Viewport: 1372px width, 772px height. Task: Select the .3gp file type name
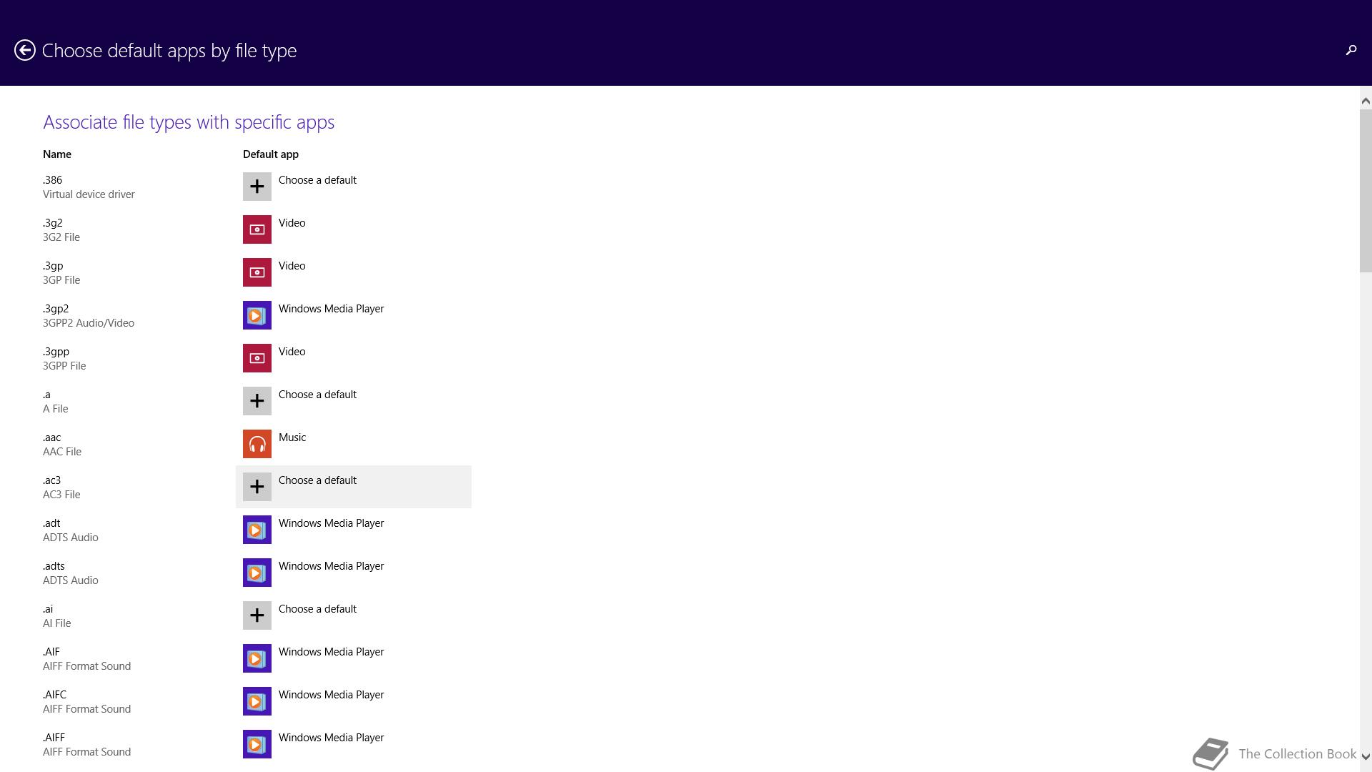tap(53, 266)
